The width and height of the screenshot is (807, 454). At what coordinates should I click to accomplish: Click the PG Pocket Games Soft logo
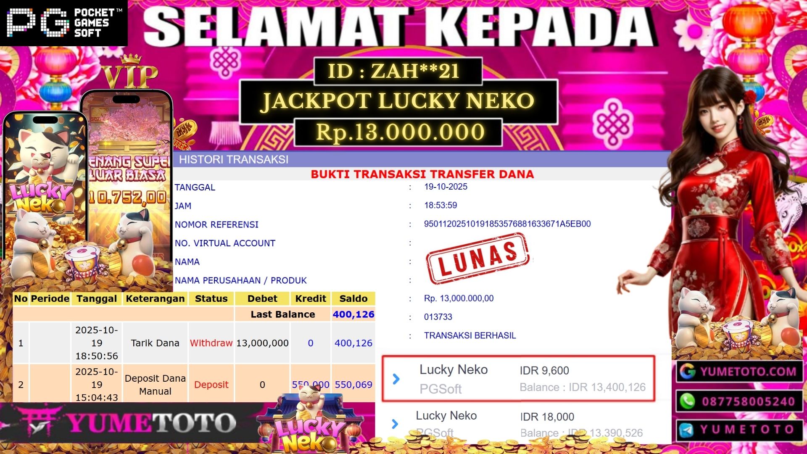coord(64,23)
